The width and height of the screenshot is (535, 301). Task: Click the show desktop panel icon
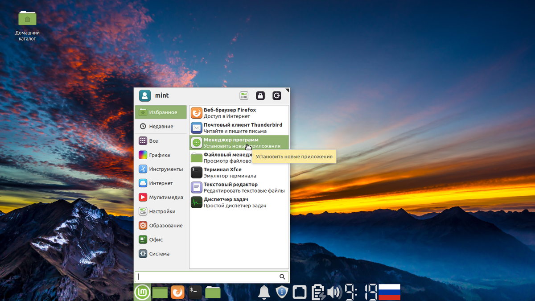(160, 293)
